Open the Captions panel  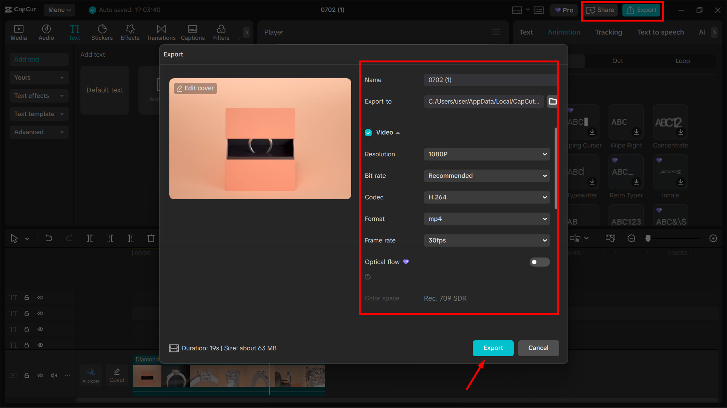tap(192, 32)
